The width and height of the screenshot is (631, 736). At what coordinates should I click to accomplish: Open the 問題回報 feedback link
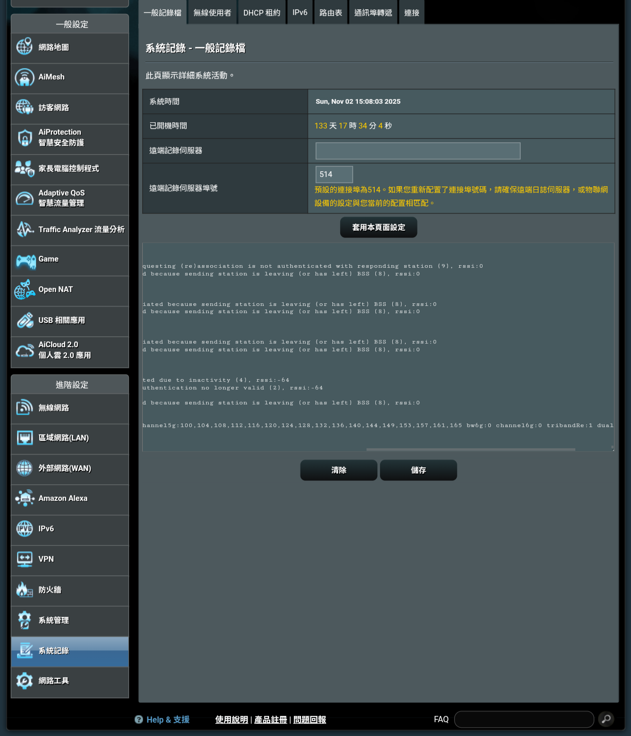pos(309,719)
